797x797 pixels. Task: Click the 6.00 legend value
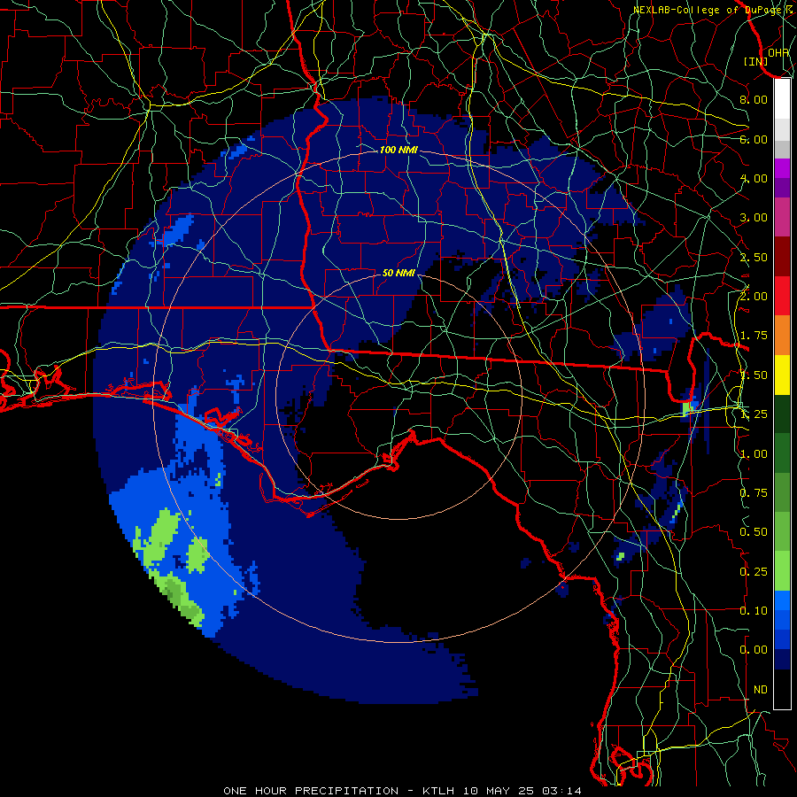click(754, 139)
